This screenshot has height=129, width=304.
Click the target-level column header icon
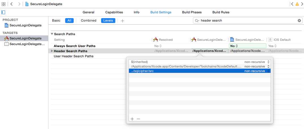tap(194, 40)
